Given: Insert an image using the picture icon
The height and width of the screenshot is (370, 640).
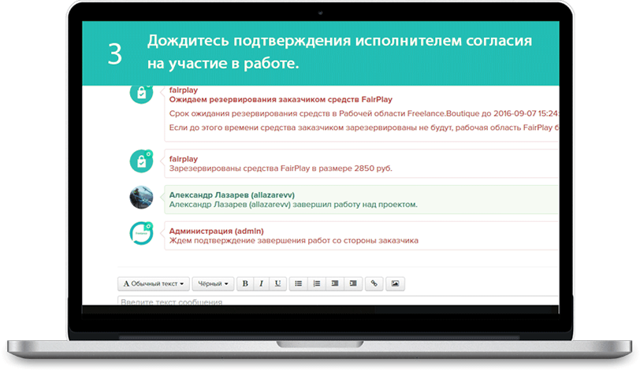Looking at the screenshot, I should point(396,283).
